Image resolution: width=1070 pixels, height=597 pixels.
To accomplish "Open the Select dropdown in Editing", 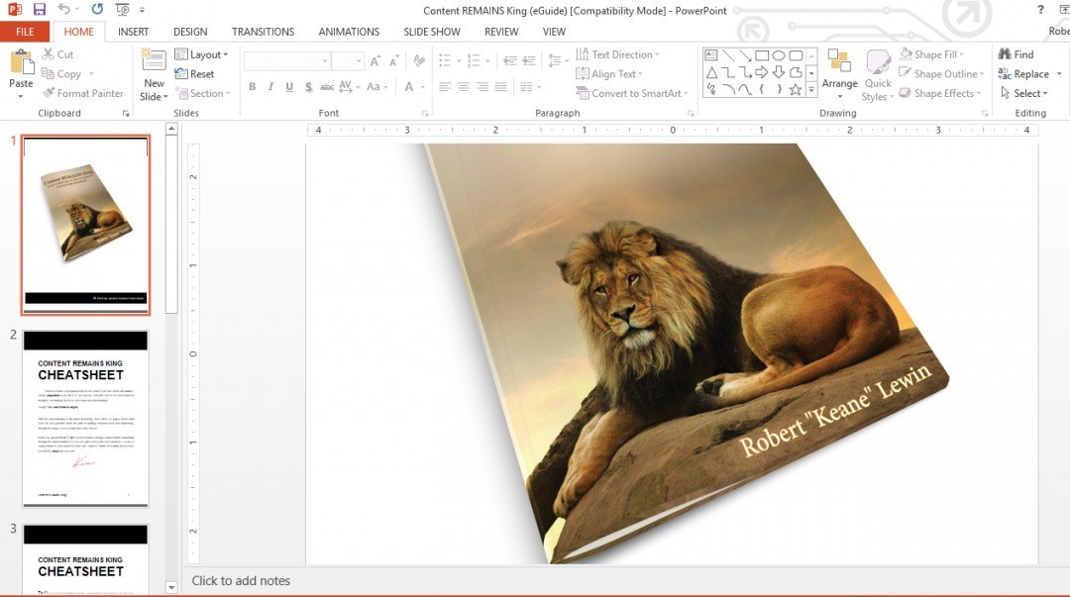I will point(1023,93).
